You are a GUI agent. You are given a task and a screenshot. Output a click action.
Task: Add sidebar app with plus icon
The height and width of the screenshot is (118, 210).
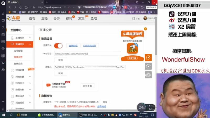3,102
